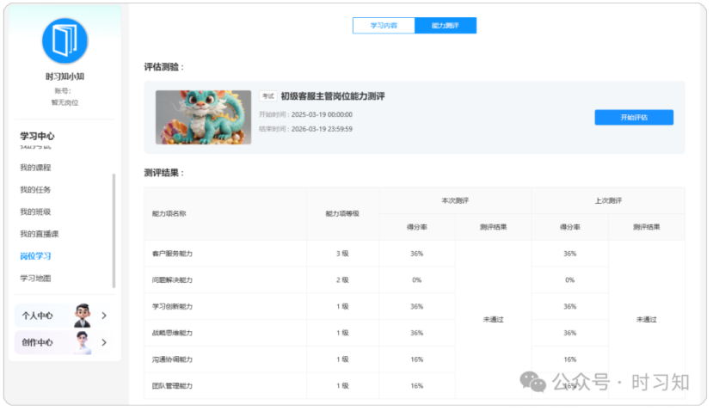Click the 本次测评 0% score cell
713x411 pixels.
tap(417, 280)
